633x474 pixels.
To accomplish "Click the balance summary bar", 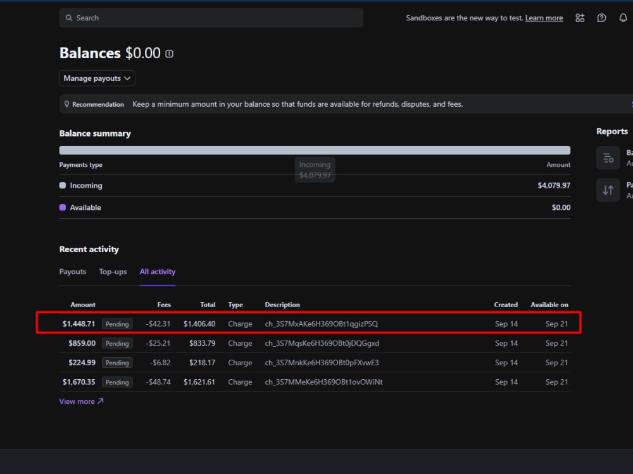I will [315, 150].
